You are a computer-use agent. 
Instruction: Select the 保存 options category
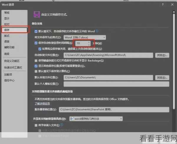tap(14, 30)
